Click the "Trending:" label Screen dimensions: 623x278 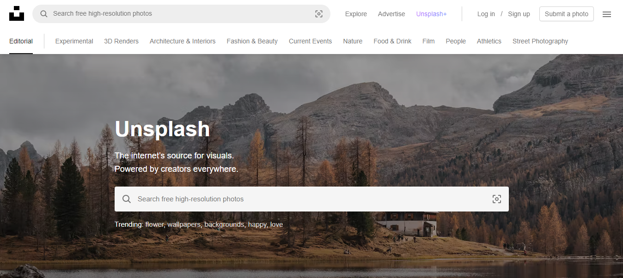[129, 224]
